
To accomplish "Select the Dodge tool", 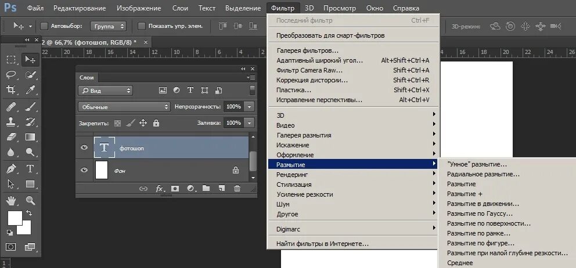I will click(30, 151).
